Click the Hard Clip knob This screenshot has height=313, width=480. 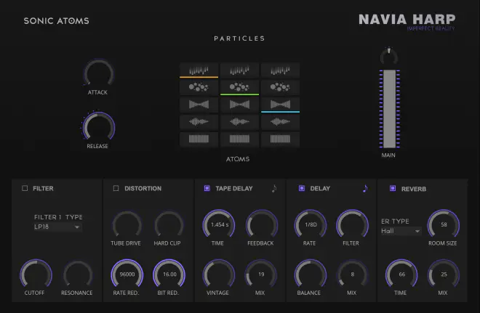pos(169,224)
